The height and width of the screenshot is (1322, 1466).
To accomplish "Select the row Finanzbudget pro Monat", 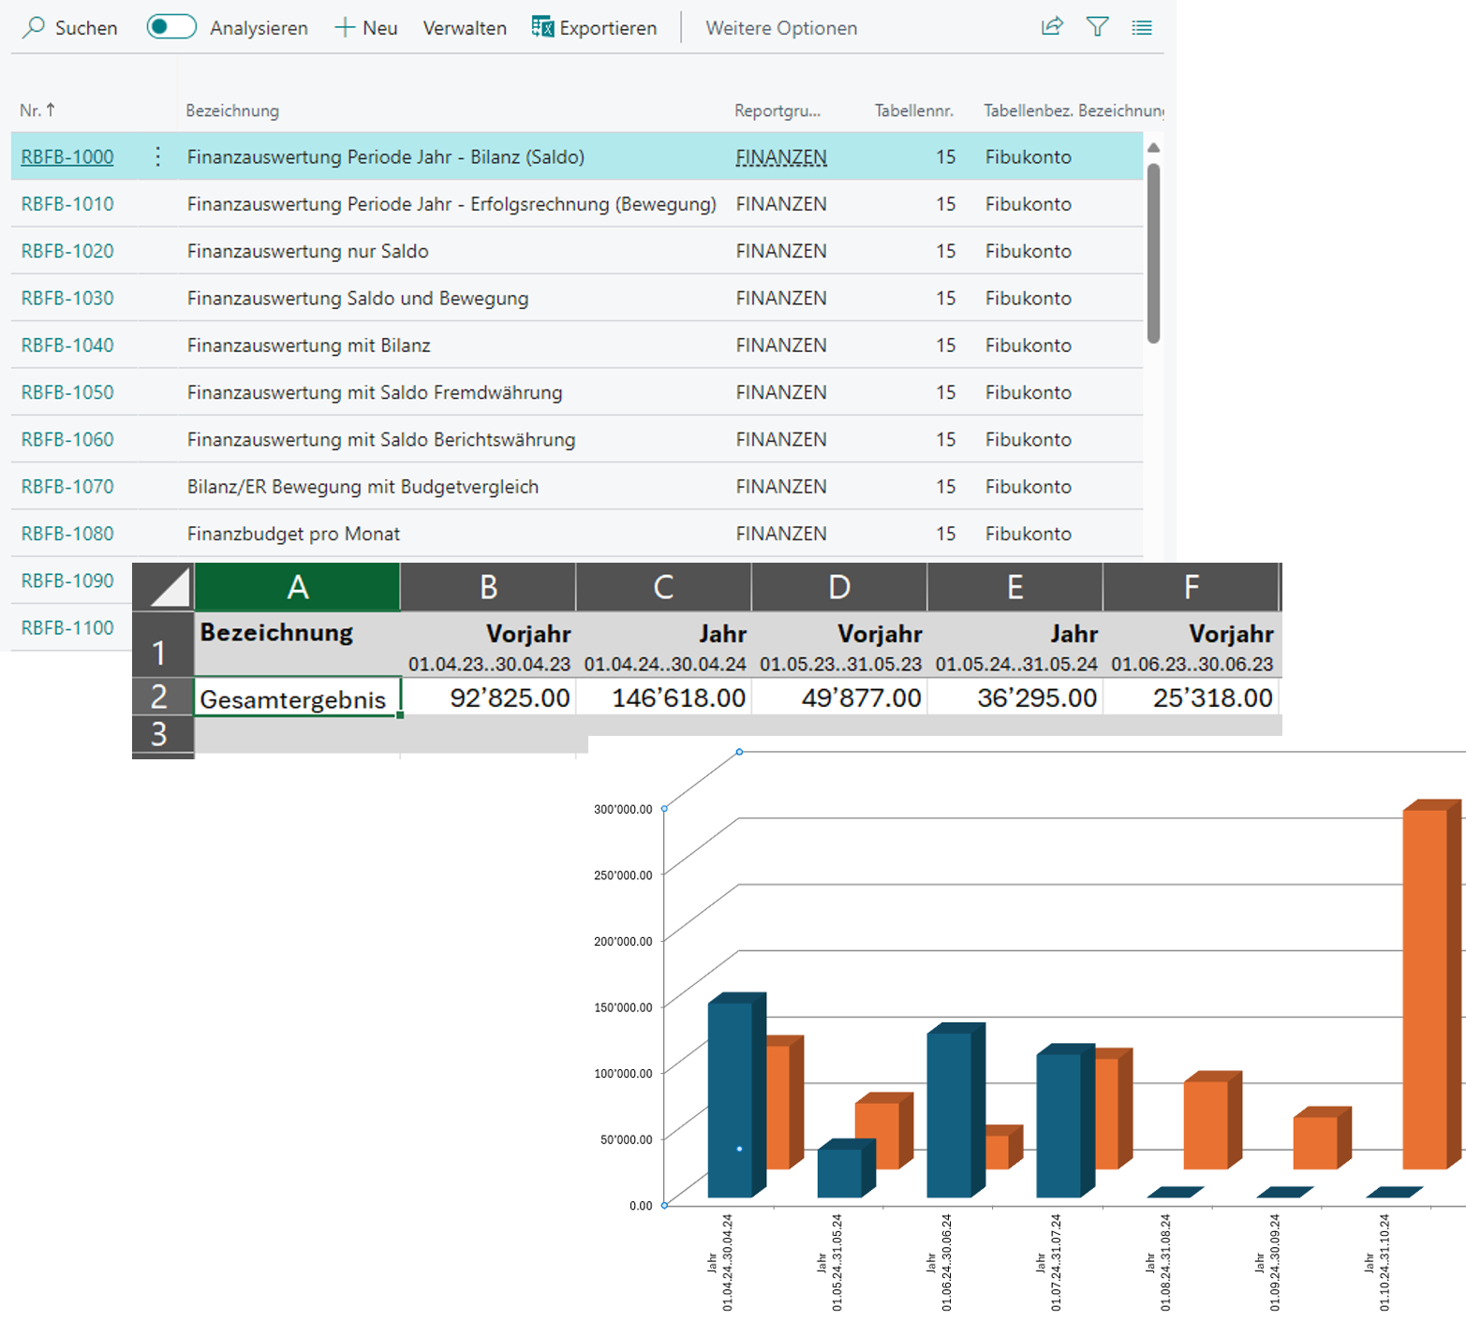I will (293, 533).
